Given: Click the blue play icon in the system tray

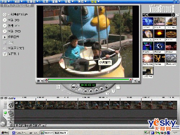Looking at the screenshot, I should [x=153, y=133].
